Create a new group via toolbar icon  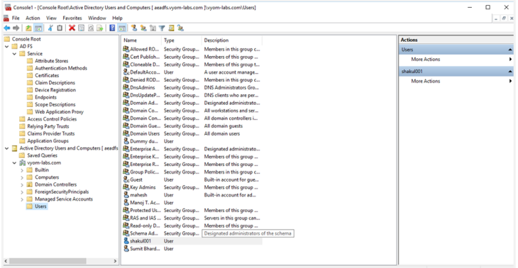143,28
